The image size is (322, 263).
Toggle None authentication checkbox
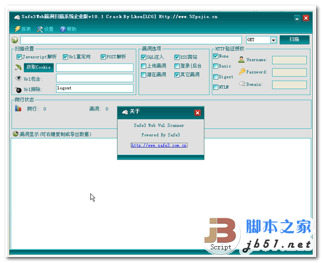click(x=216, y=56)
